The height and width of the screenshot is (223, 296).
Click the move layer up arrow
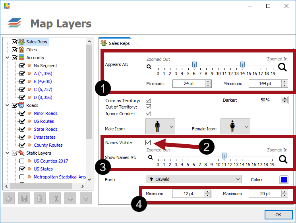(x=71, y=198)
